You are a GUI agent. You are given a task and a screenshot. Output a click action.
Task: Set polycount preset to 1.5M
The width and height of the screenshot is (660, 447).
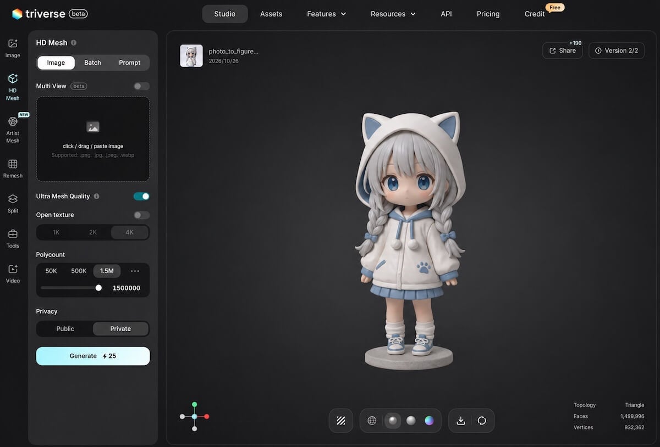[x=107, y=271]
